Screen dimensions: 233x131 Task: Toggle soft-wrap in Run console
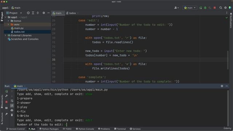point(12,101)
